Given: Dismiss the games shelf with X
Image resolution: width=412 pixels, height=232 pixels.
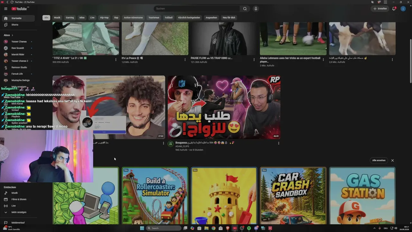Looking at the screenshot, I should [392, 160].
